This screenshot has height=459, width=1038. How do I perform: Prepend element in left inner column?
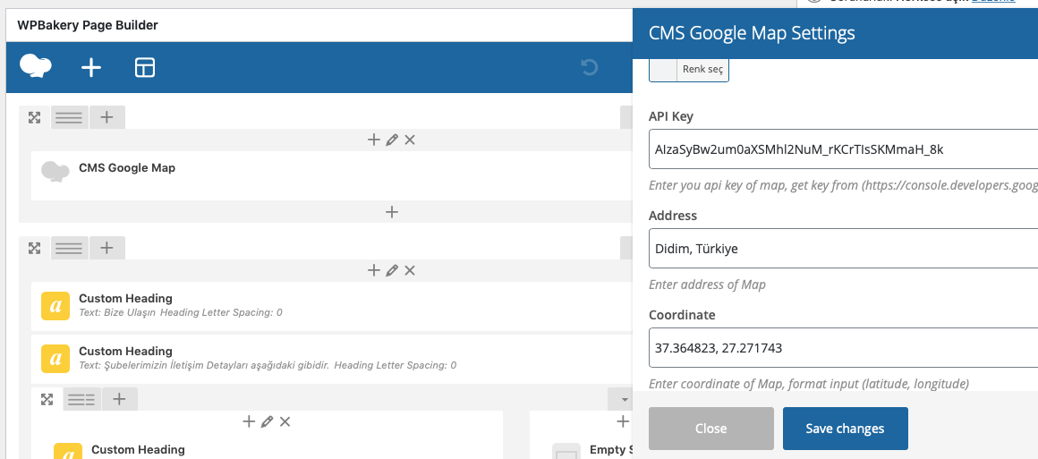[x=249, y=421]
